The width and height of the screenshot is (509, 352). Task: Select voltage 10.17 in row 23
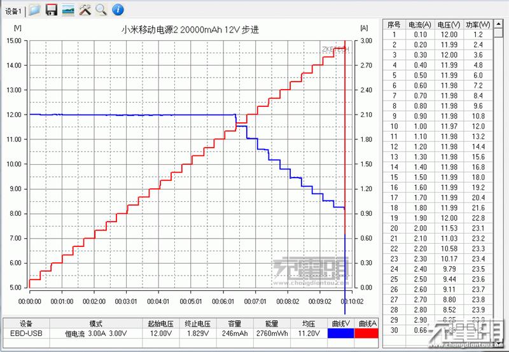(x=449, y=259)
